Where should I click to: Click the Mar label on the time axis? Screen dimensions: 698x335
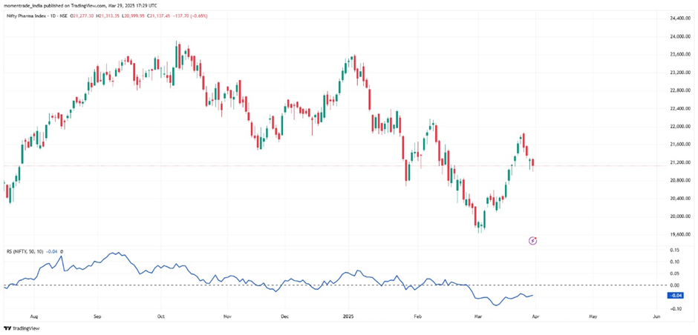tap(478, 316)
